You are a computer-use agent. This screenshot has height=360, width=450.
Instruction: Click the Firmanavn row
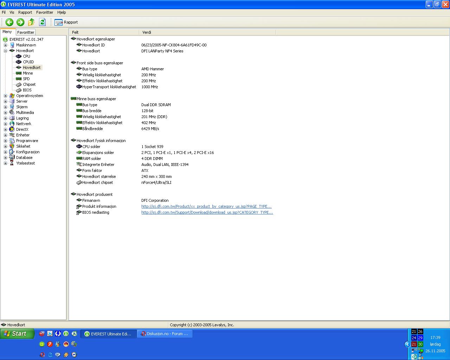pos(172,200)
